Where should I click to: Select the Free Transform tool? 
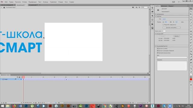tap(191, 14)
